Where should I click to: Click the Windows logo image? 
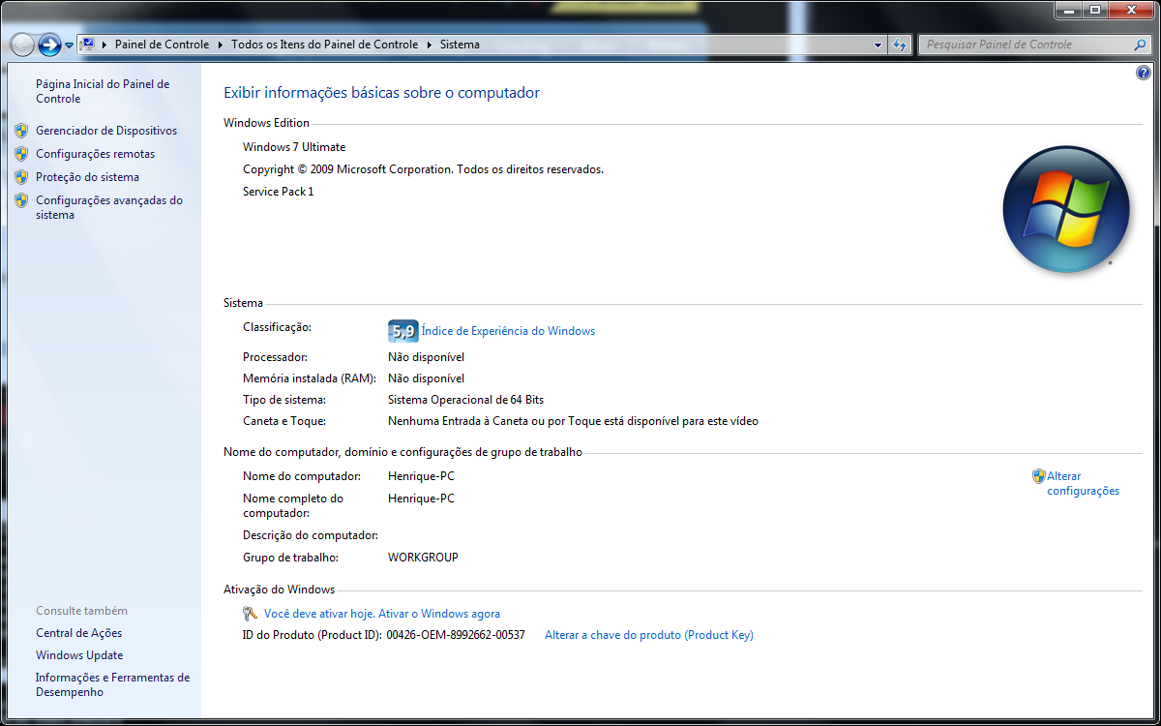[x=1066, y=208]
